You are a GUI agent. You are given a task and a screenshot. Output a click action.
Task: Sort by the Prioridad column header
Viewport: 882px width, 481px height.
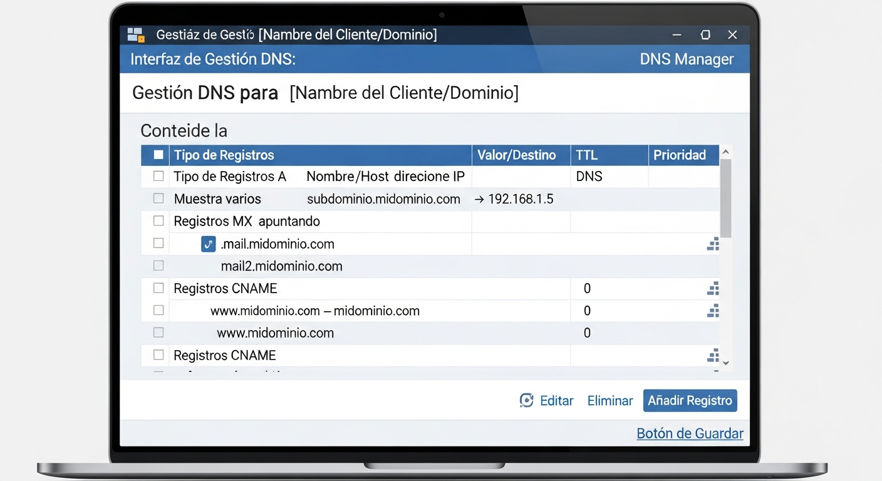tap(679, 155)
